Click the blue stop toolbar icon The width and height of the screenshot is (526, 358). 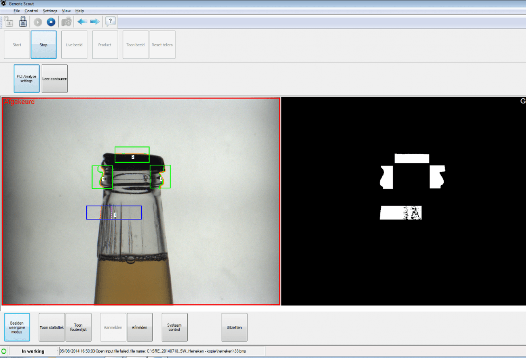coord(51,22)
